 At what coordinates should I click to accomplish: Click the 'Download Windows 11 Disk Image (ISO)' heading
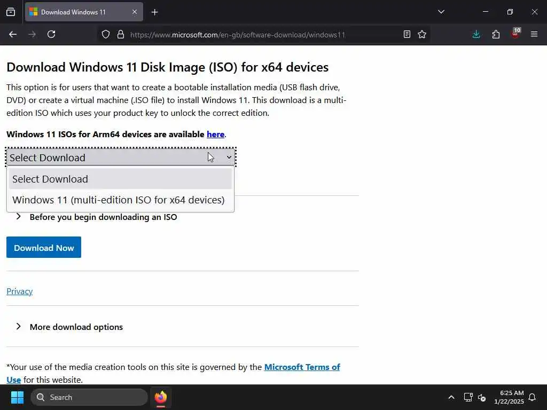coord(167,67)
